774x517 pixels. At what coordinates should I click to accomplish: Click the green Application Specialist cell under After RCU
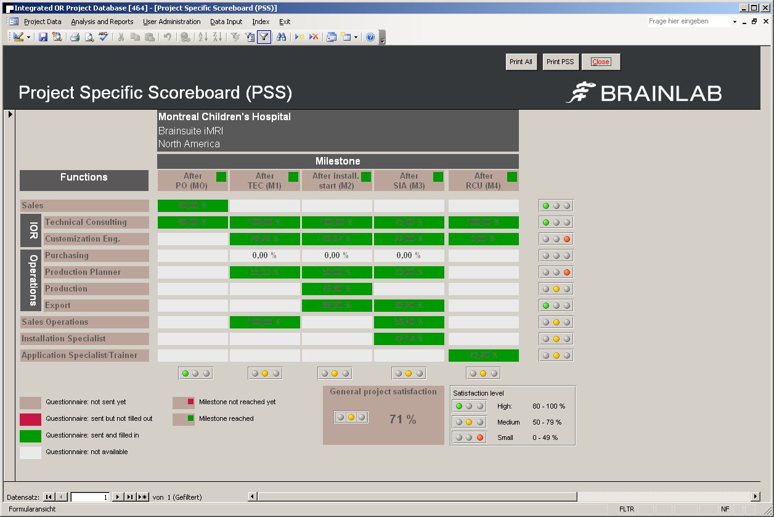click(484, 356)
